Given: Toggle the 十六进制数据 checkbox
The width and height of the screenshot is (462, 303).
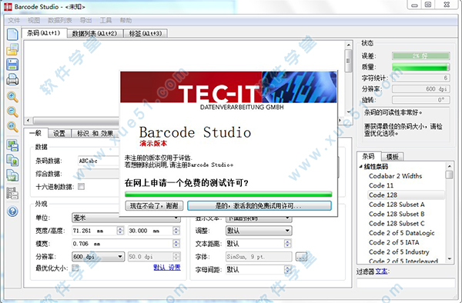Looking at the screenshot, I should 81,187.
